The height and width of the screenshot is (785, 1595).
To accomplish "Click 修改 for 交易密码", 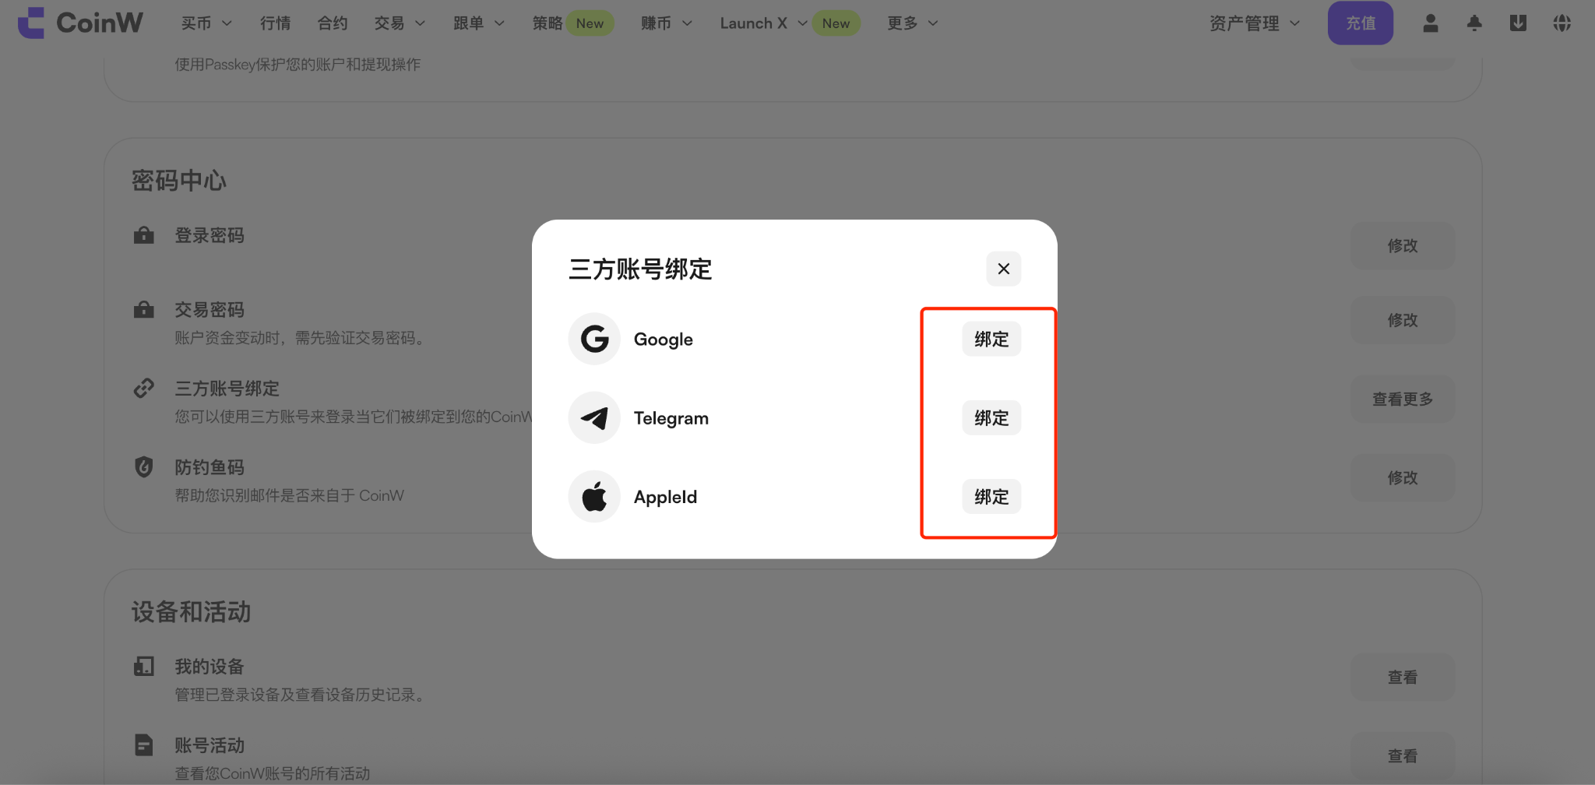I will pos(1403,320).
